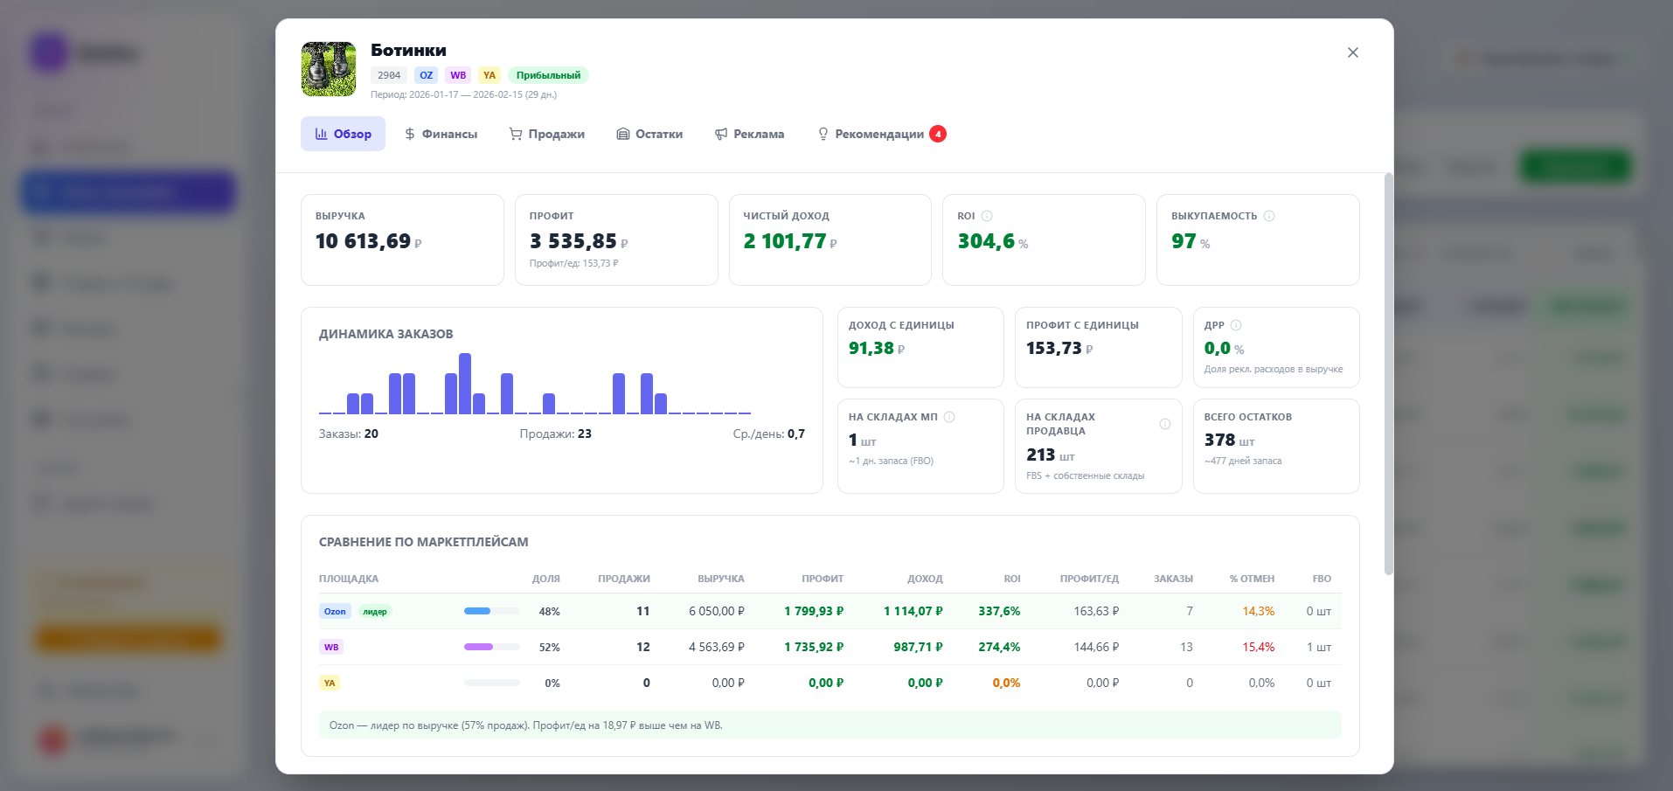This screenshot has width=1673, height=791.
Task: Click the YA marketplace tag in header
Action: pos(489,75)
